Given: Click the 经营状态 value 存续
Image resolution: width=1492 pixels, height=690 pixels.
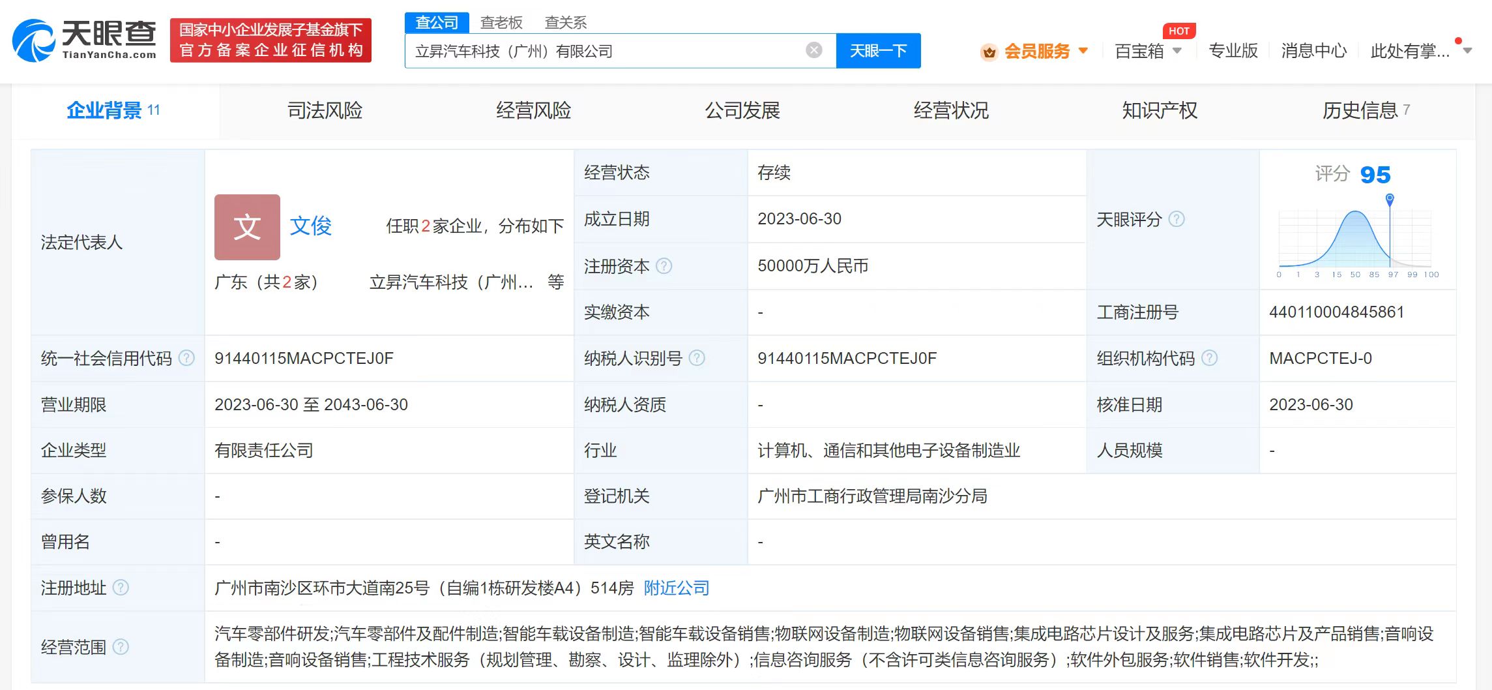Looking at the screenshot, I should [774, 172].
